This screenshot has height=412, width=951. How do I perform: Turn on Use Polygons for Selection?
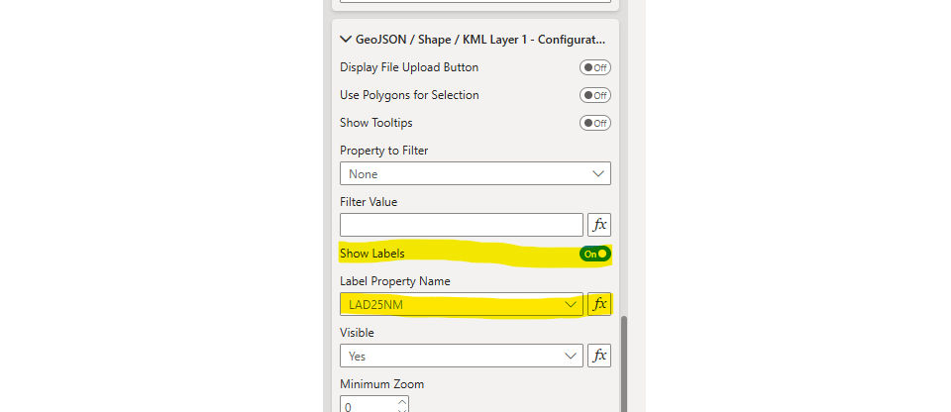pos(594,95)
